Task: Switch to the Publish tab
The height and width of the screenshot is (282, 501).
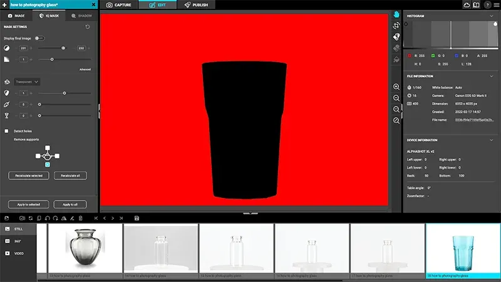Action: point(196,4)
